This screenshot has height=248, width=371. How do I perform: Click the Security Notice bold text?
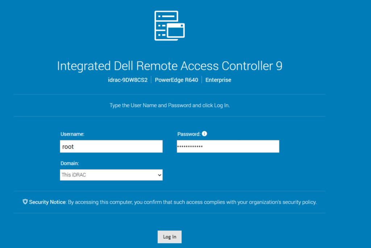[x=47, y=202]
